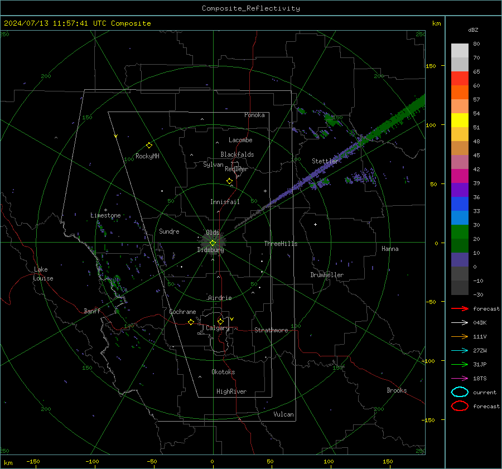Click the RedDeer city label
The width and height of the screenshot is (502, 469).
tap(236, 169)
